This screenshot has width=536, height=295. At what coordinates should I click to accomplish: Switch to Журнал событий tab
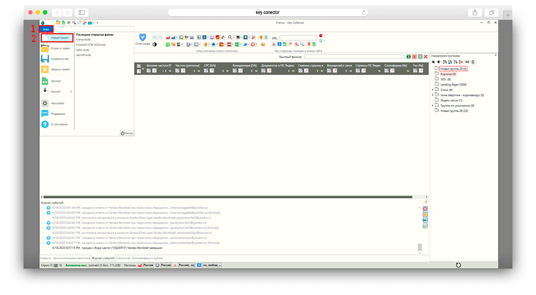[x=103, y=259]
